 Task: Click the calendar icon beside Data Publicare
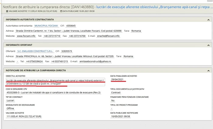(61, 11)
